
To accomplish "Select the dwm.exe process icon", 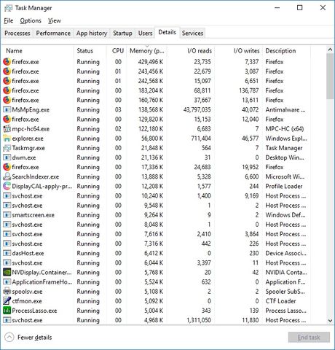I will 7,157.
